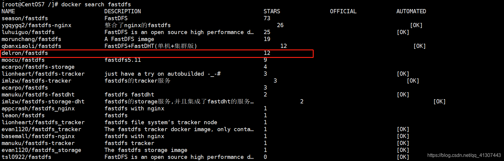Click the qbanxiaoli/fastdfs image name
The height and width of the screenshot is (161, 504).
[31, 46]
